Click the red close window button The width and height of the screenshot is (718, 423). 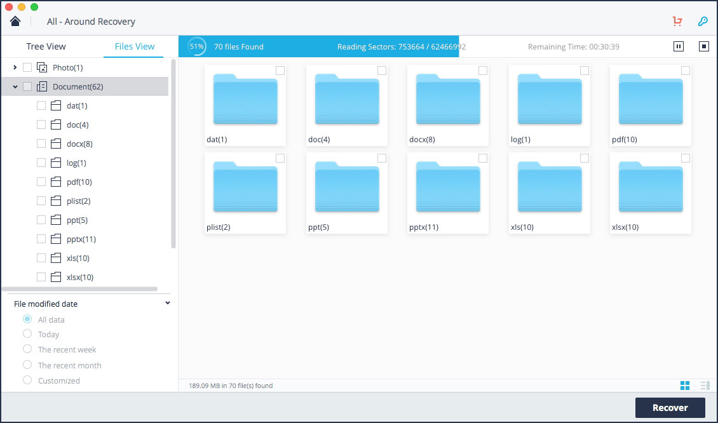pyautogui.click(x=9, y=7)
